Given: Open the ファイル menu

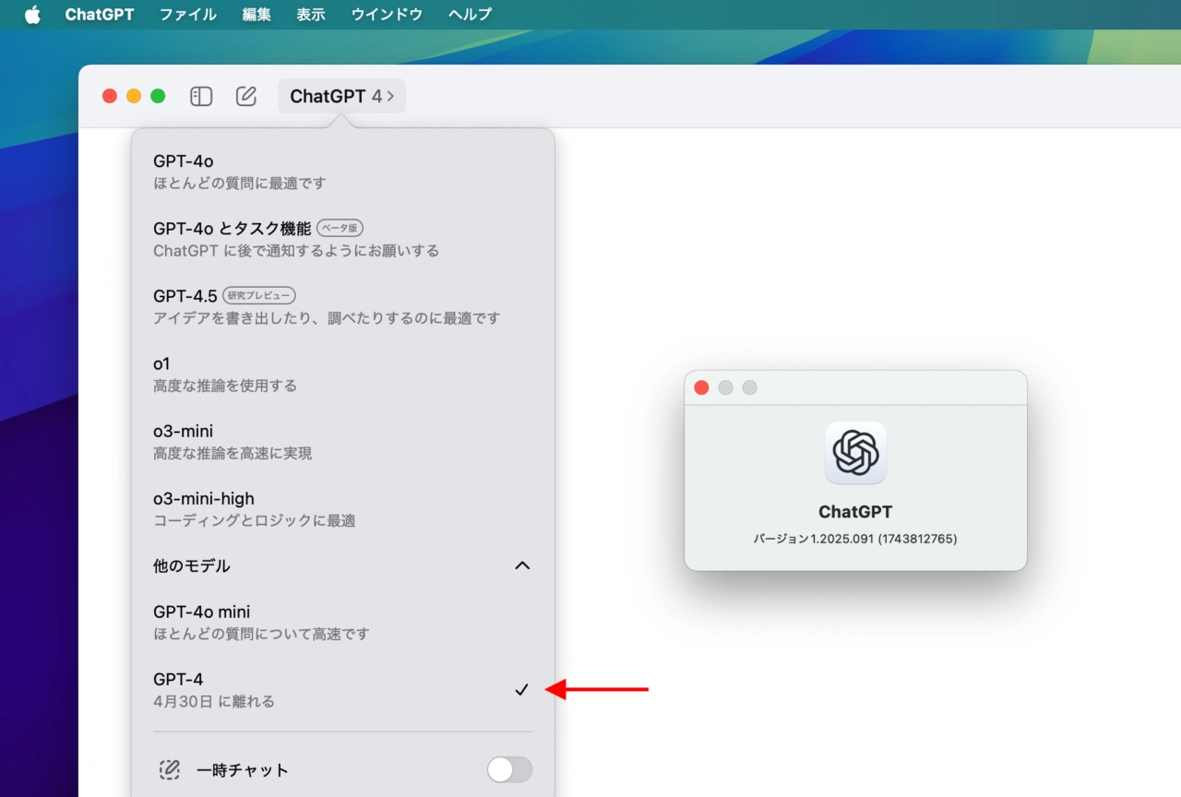Looking at the screenshot, I should coord(187,15).
